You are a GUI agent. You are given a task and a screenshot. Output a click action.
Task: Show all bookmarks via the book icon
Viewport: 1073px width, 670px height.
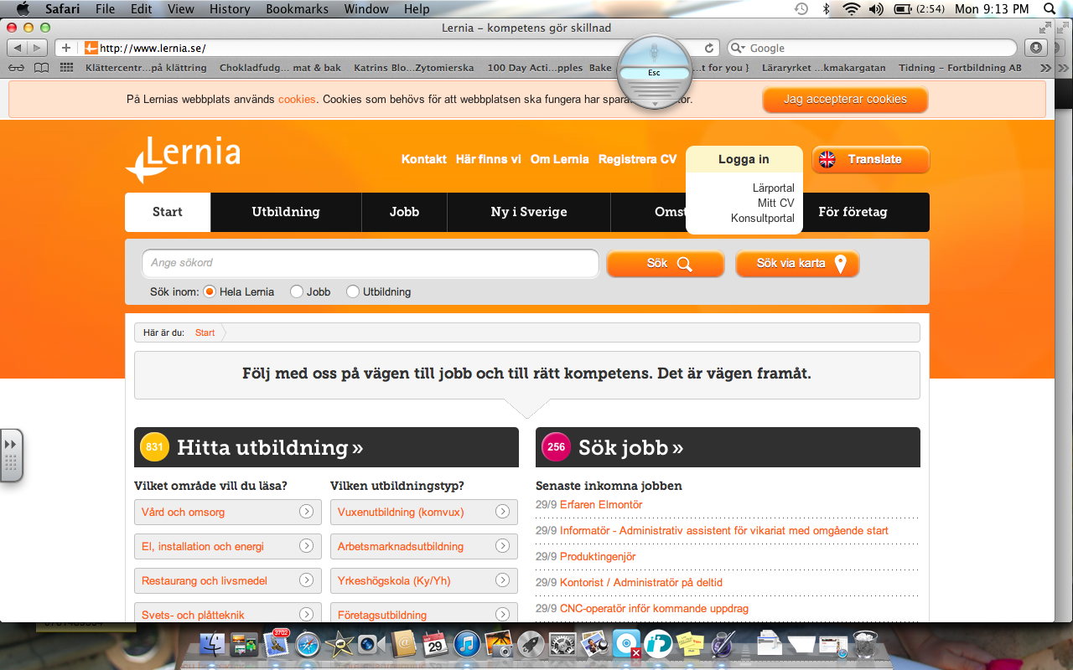42,68
